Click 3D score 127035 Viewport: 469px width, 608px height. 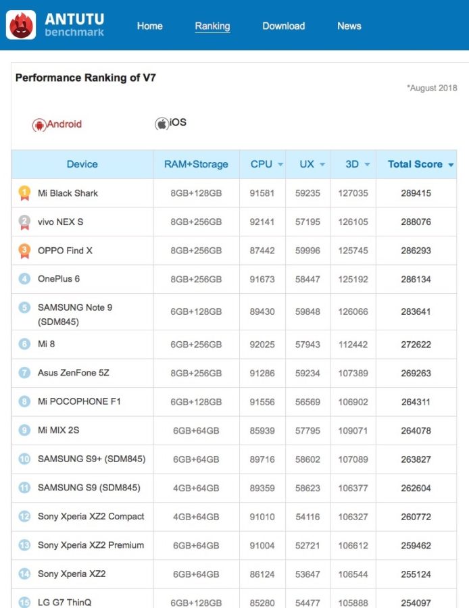point(353,193)
